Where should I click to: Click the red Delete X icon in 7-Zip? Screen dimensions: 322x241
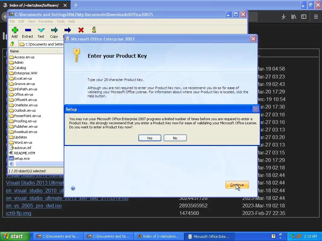click(x=81, y=30)
